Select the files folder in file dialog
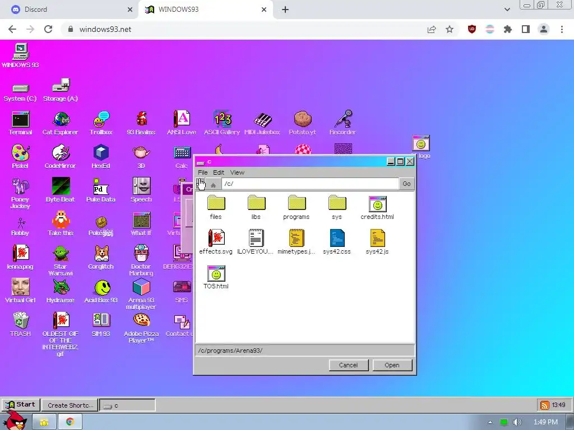The width and height of the screenshot is (574, 430). pos(216,207)
